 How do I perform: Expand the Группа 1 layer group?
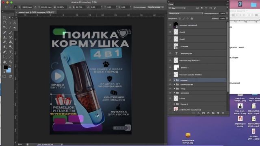coord(174,104)
